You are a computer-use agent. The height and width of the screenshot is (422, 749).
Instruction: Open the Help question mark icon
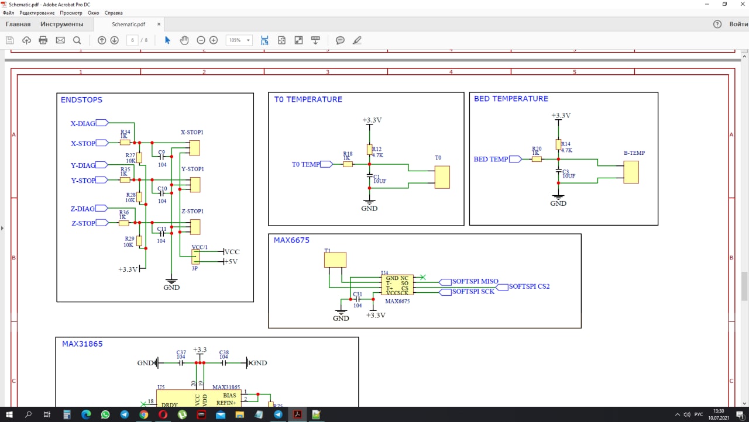(717, 24)
